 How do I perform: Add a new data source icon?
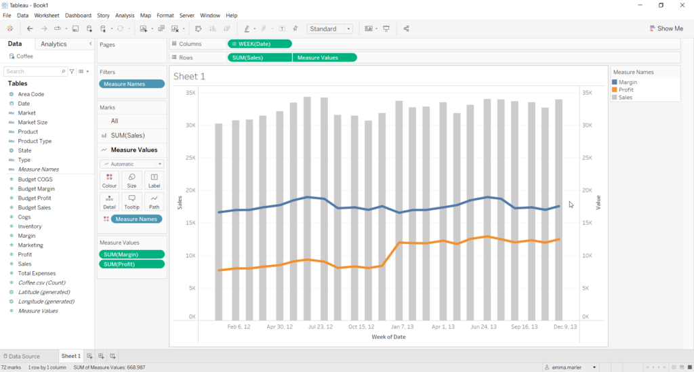click(x=89, y=28)
